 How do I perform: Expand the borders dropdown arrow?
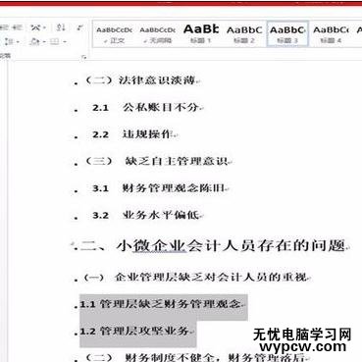click(x=65, y=42)
